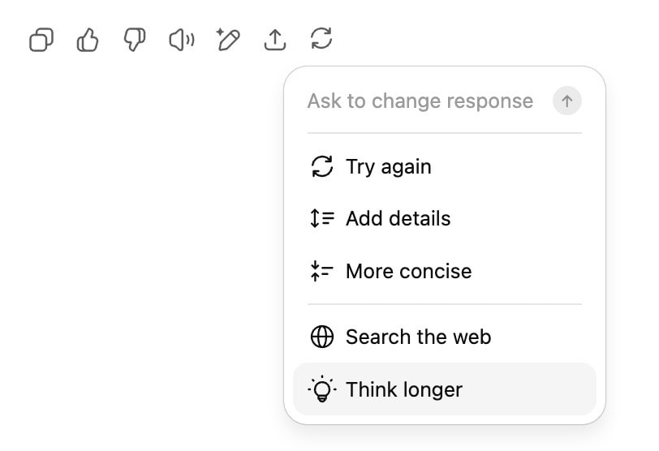Select the Try again menu option
This screenshot has width=659, height=451.
point(388,167)
